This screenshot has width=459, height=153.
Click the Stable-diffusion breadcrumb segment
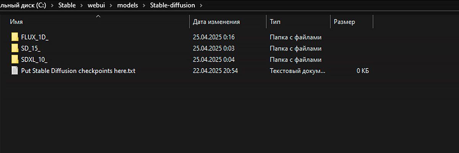(173, 6)
